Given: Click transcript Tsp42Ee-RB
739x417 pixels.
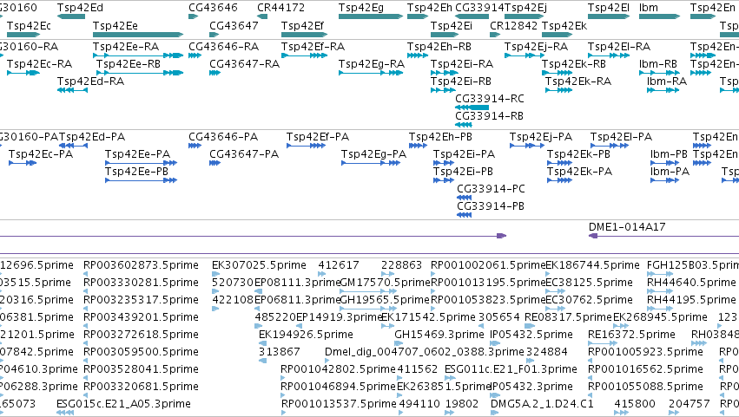Looking at the screenshot, I should 129,64.
